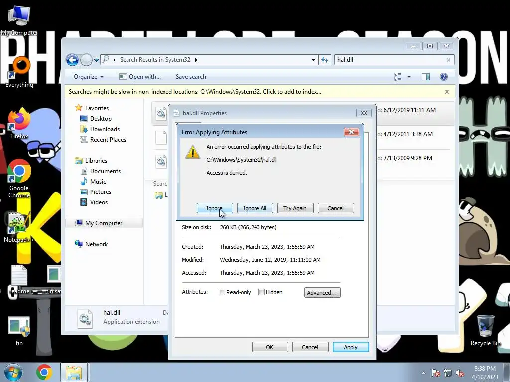Viewport: 510px width, 382px height.
Task: Click the search result dated 4/12/2011
Action: click(x=408, y=134)
